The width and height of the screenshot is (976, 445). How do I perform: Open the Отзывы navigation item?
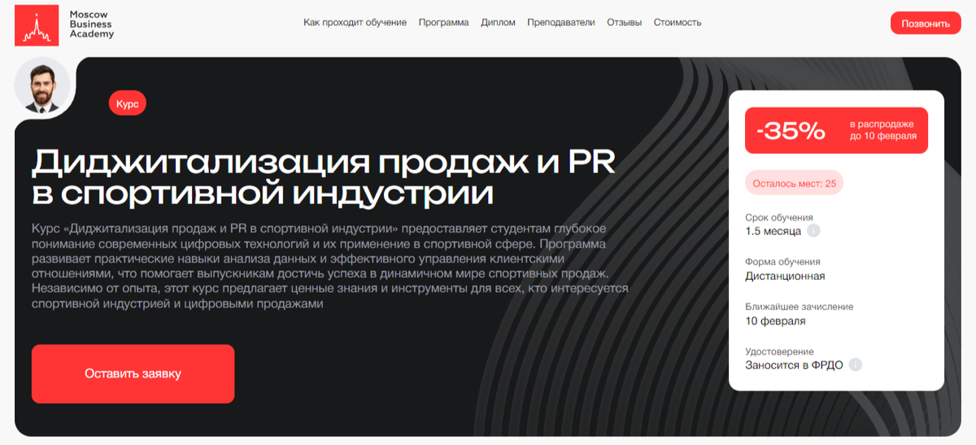tap(624, 23)
